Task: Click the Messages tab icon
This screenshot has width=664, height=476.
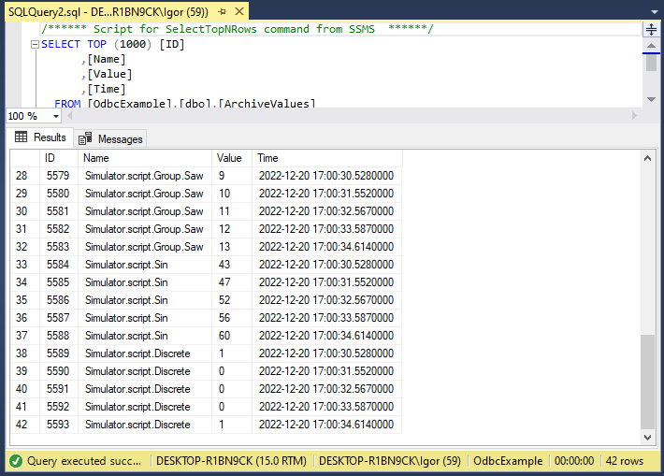Action: (x=85, y=138)
